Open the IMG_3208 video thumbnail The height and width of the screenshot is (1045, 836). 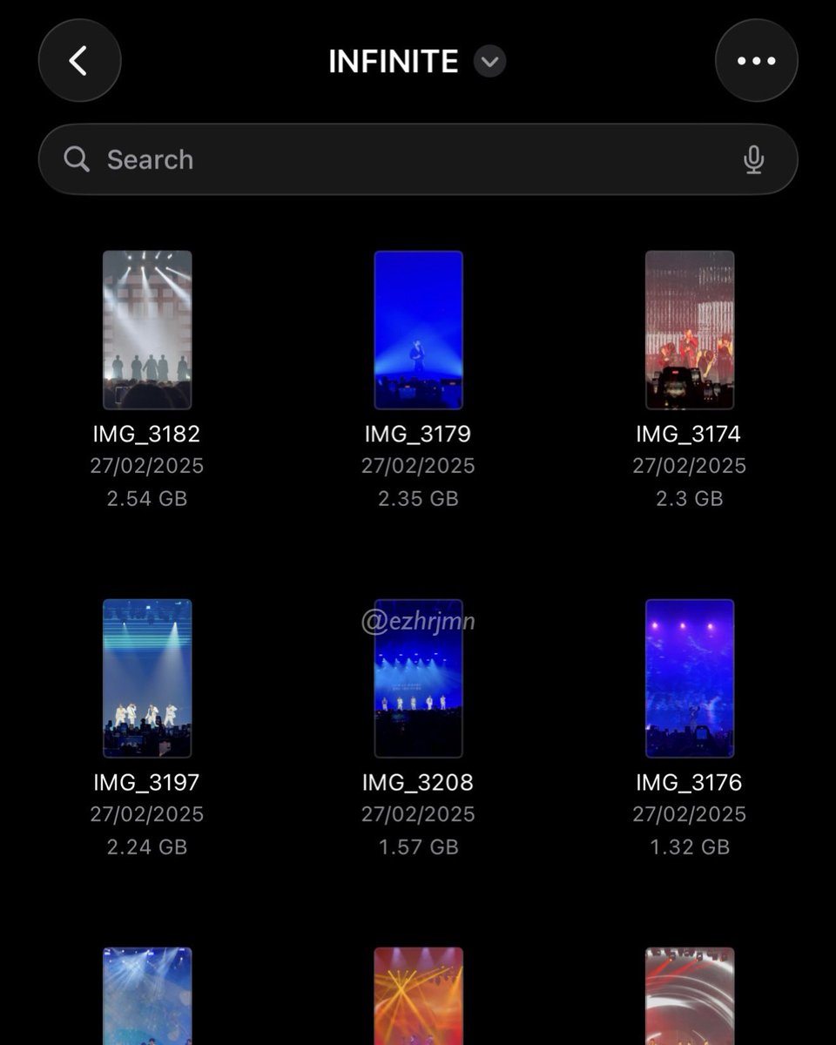(418, 678)
